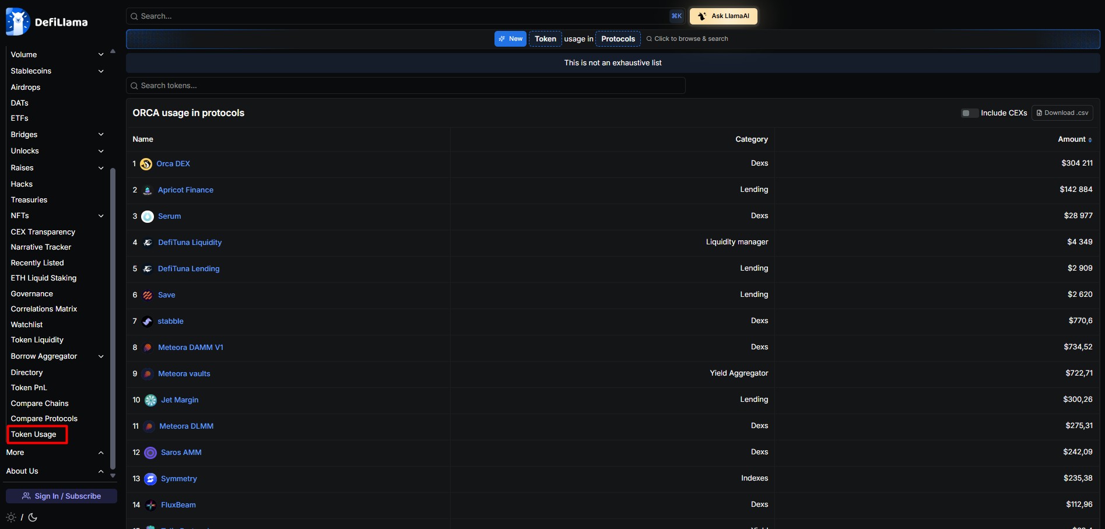Open Apricot Finance protocol link
This screenshot has height=529, width=1105.
tap(185, 190)
